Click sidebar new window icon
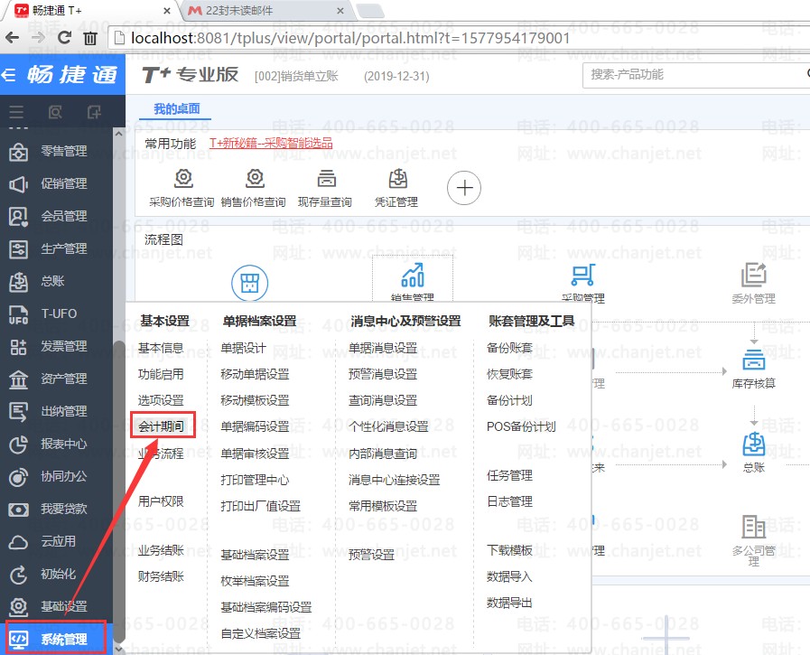The width and height of the screenshot is (810, 655). [94, 112]
